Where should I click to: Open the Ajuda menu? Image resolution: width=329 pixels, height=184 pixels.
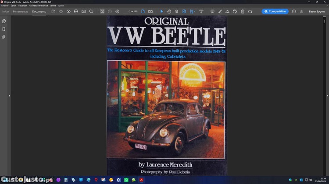pos(61,6)
